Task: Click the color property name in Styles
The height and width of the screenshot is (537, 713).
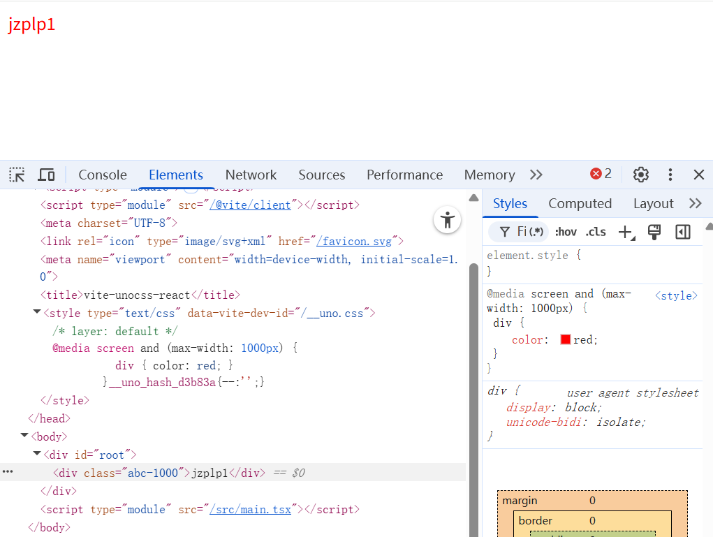Action: tap(527, 339)
